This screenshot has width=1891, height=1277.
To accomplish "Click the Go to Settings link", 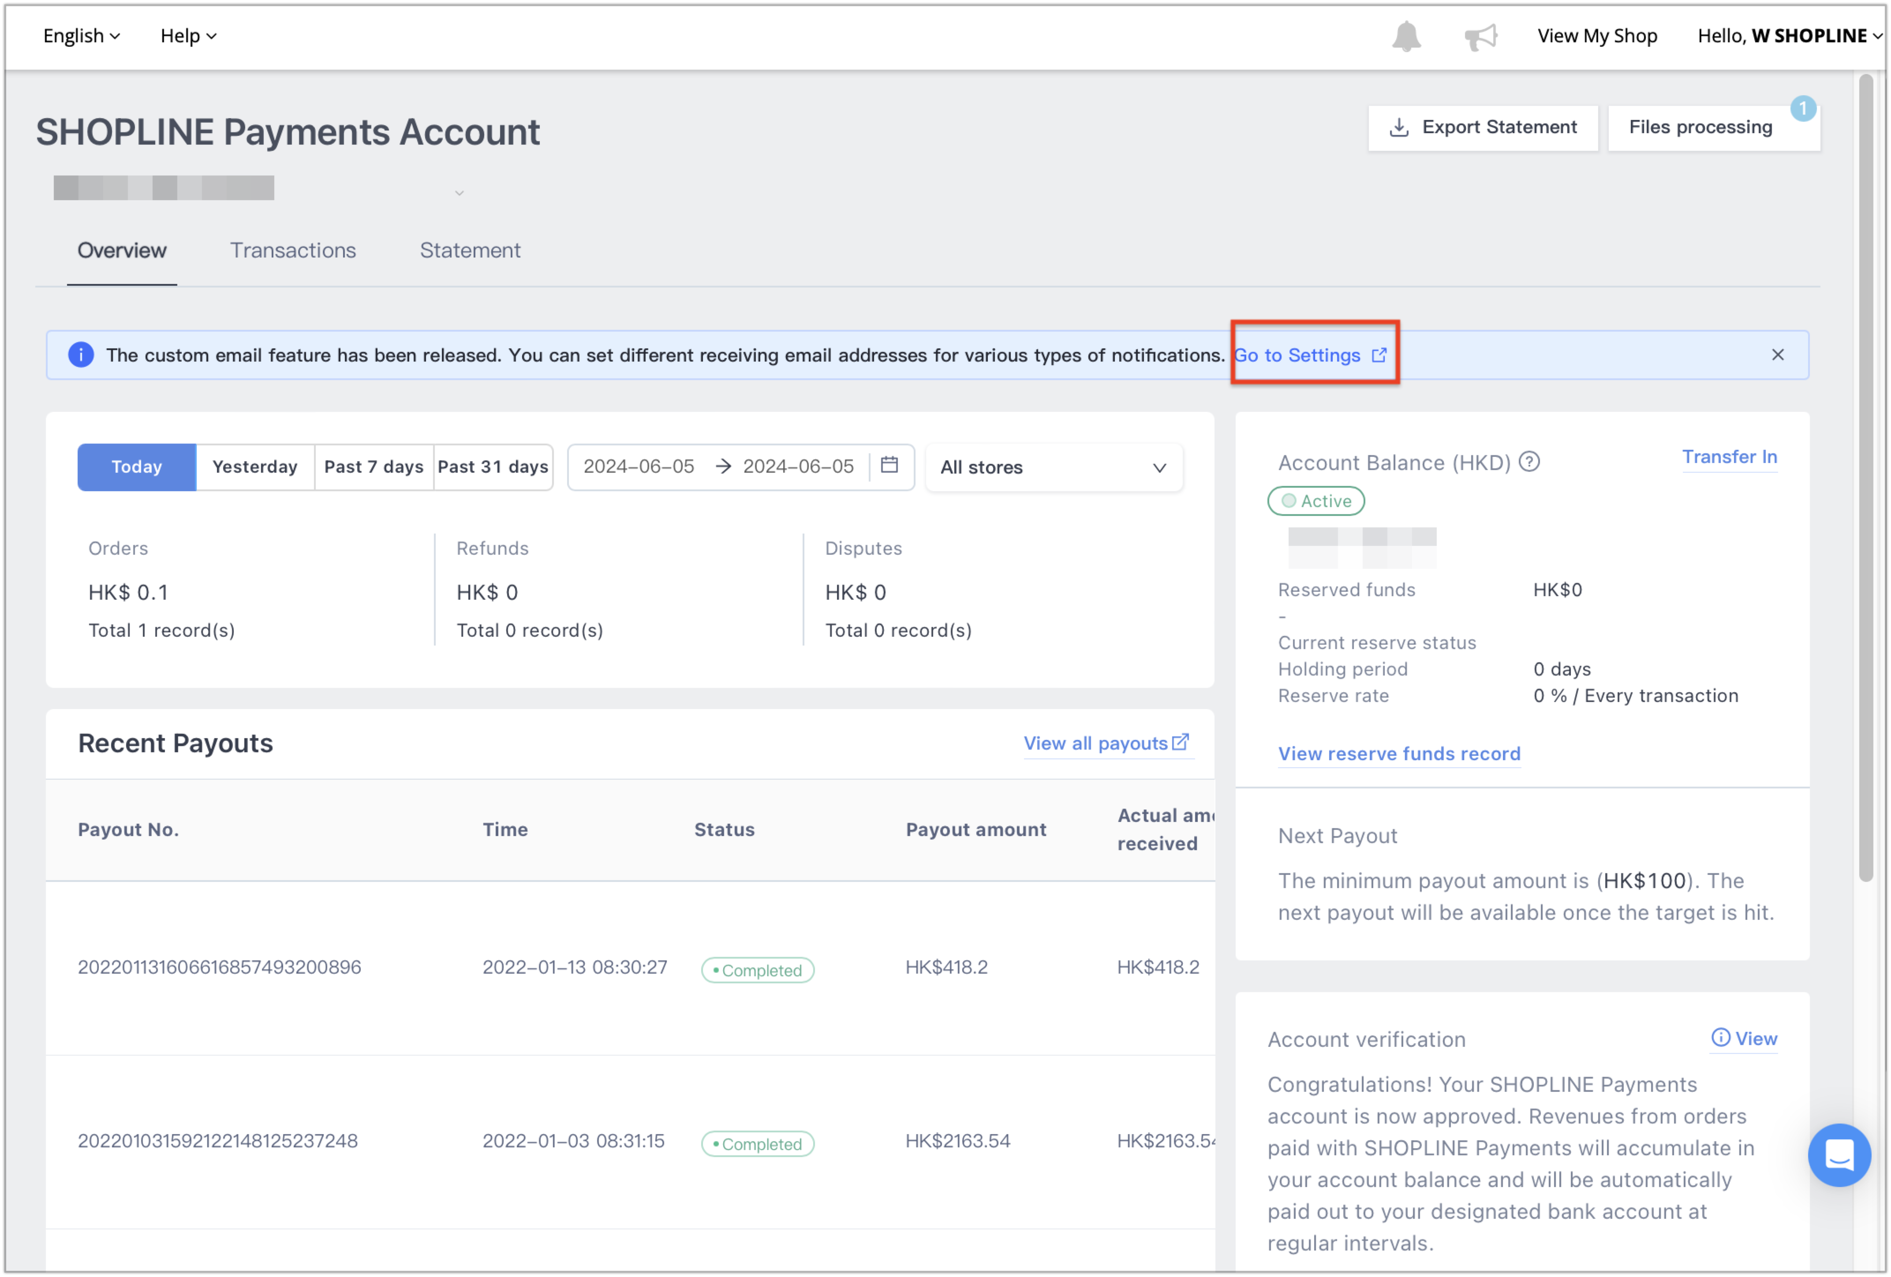I will (1309, 355).
